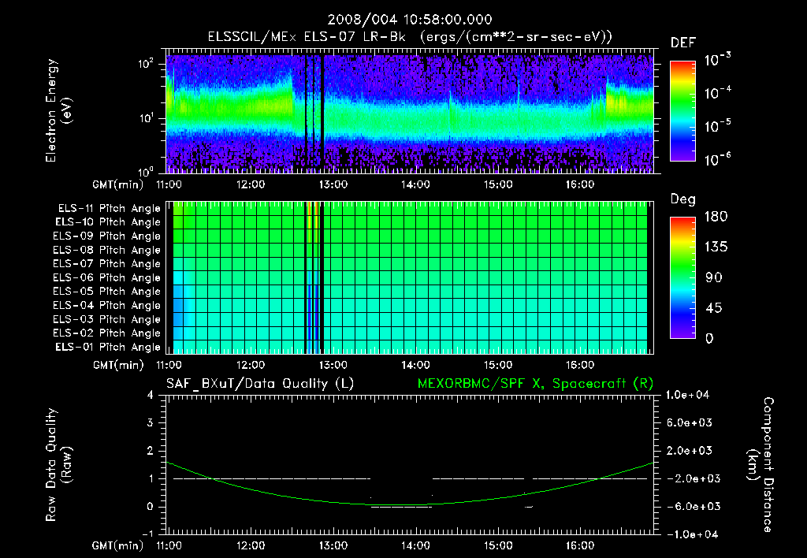Select the ELSSCIL/MEx ELS-07 LR-Bk plot title

click(x=410, y=37)
